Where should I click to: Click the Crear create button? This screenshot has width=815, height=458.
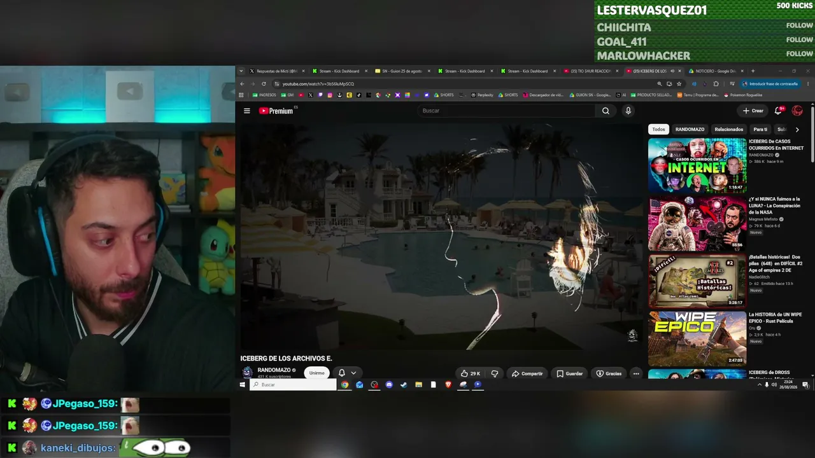click(x=753, y=111)
